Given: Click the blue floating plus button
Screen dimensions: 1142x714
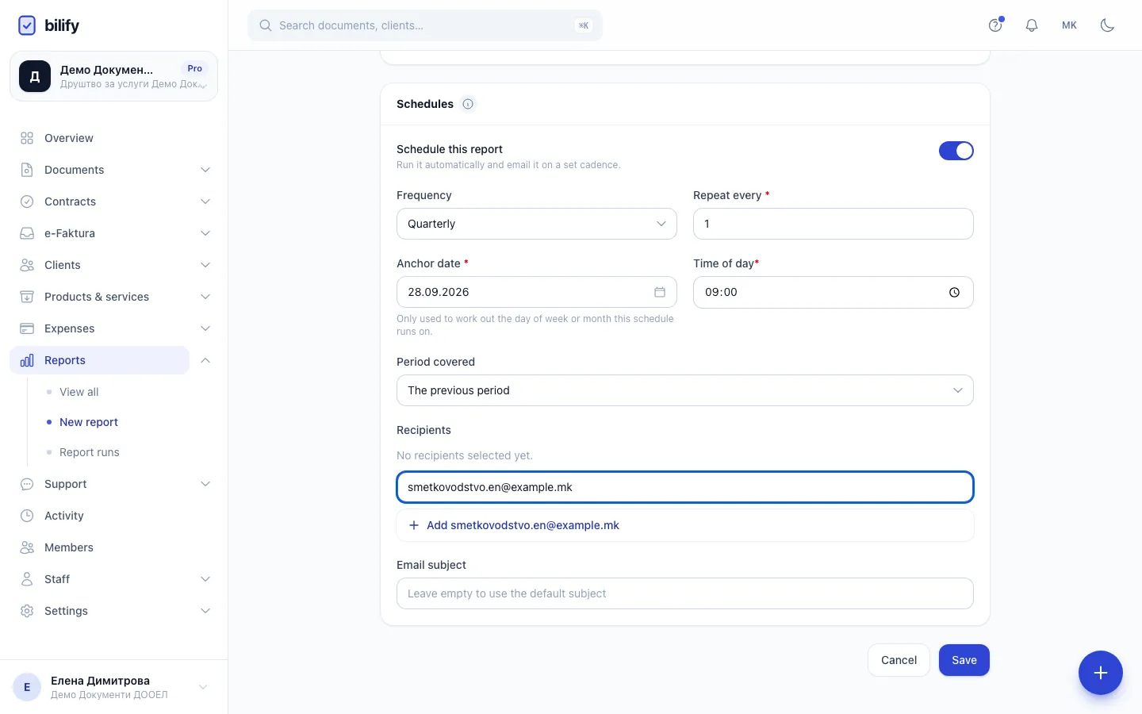Looking at the screenshot, I should pyautogui.click(x=1101, y=673).
